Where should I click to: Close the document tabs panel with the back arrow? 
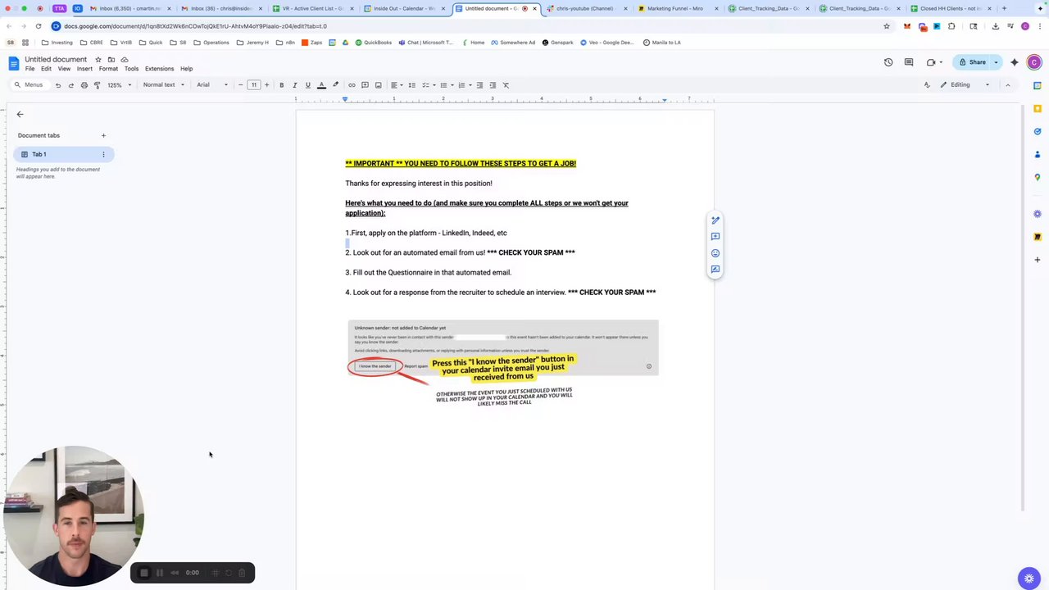(20, 115)
